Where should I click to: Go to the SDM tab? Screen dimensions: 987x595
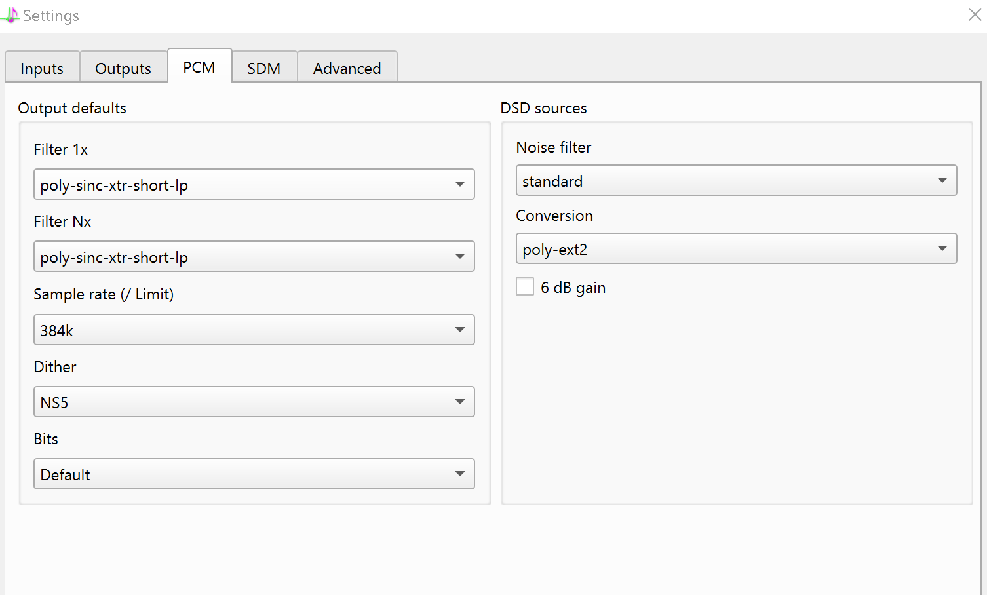coord(264,68)
